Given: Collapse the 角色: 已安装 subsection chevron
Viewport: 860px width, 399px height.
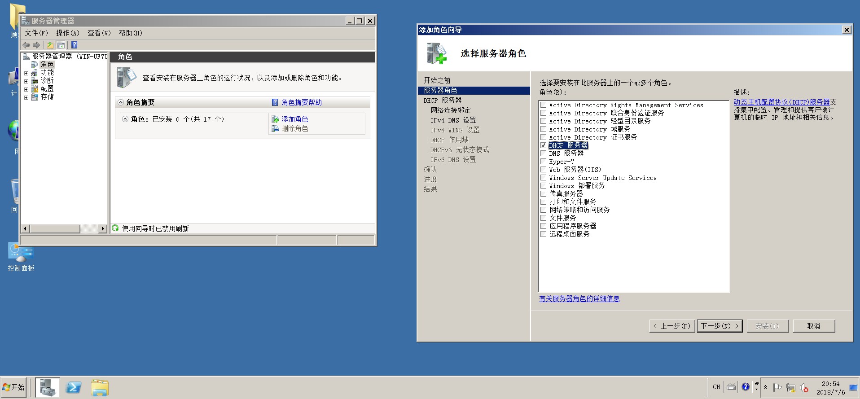Looking at the screenshot, I should click(125, 119).
